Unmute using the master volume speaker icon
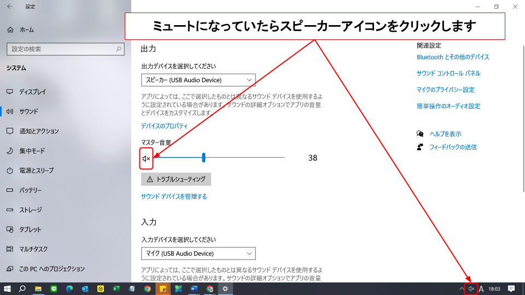Screen dimensions: 525x295 click(x=146, y=158)
